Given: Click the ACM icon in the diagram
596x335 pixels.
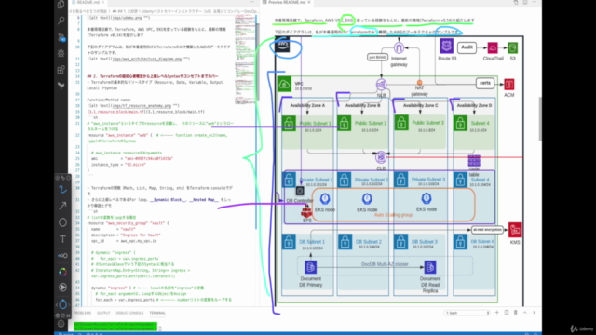Looking at the screenshot, I should tap(509, 85).
